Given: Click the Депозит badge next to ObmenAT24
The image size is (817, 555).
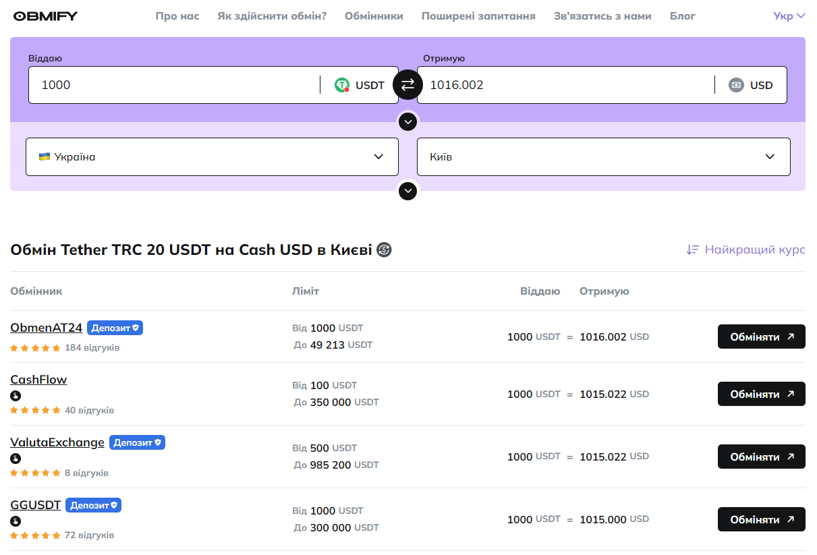Looking at the screenshot, I should (x=115, y=328).
